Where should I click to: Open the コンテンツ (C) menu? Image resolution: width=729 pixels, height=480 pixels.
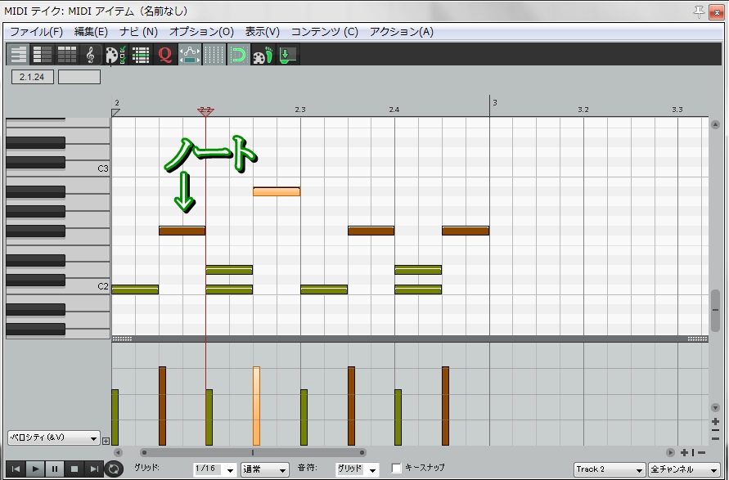click(x=325, y=32)
